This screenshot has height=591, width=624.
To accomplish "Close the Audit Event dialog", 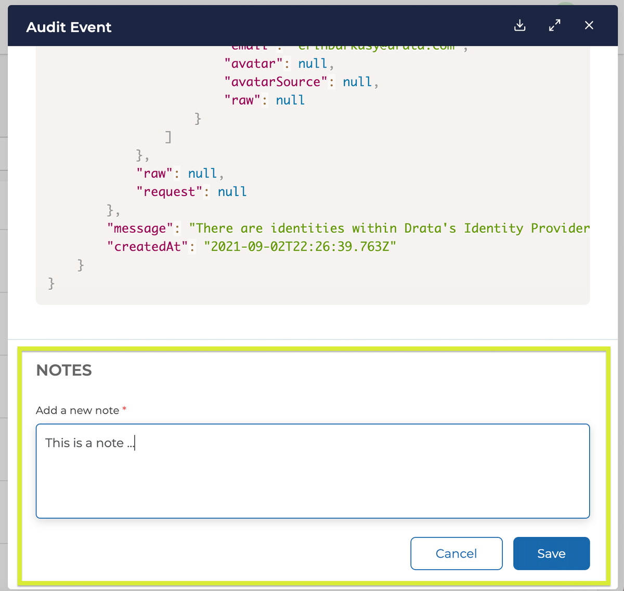I will coord(589,25).
